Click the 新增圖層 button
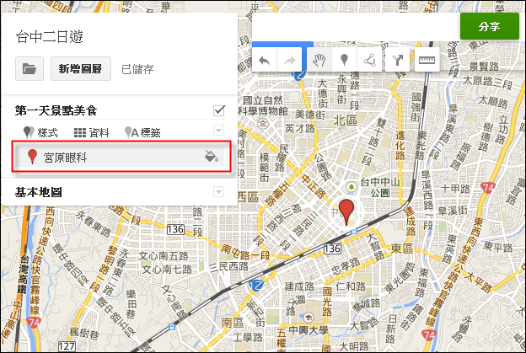 [x=81, y=69]
